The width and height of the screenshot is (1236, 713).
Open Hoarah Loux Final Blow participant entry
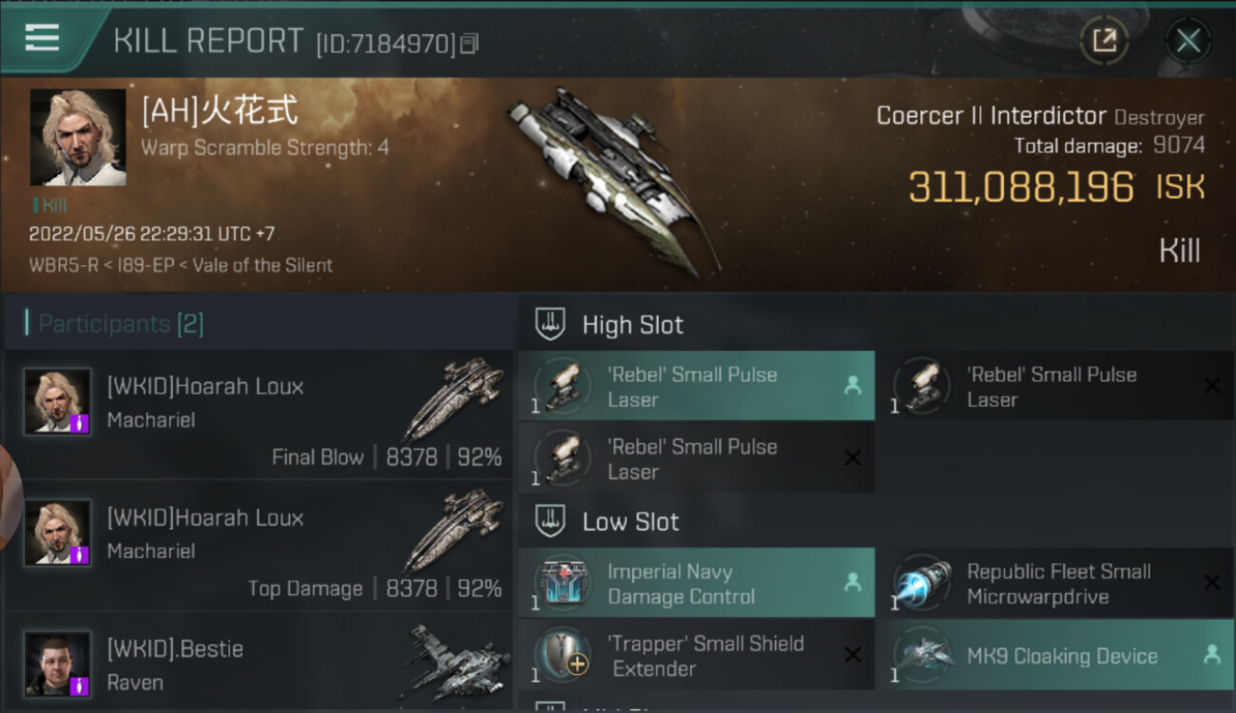[258, 415]
